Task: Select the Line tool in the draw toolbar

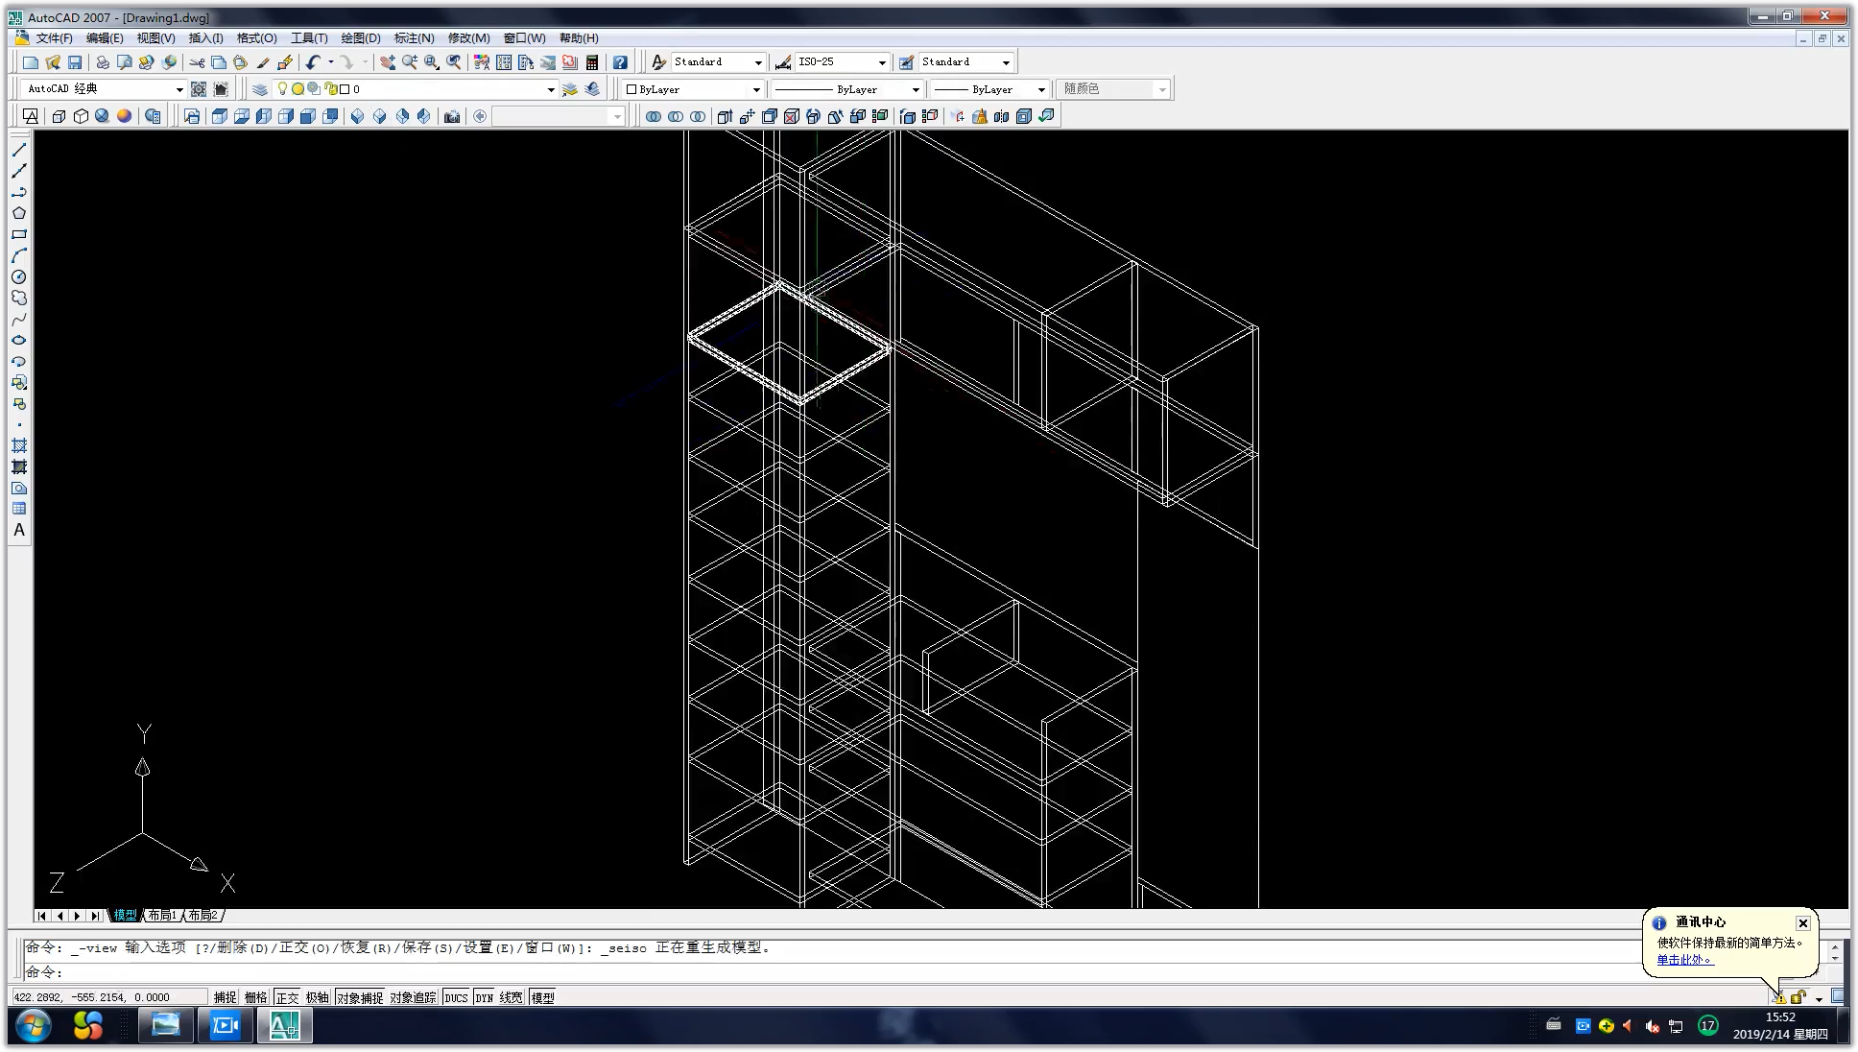Action: click(19, 151)
